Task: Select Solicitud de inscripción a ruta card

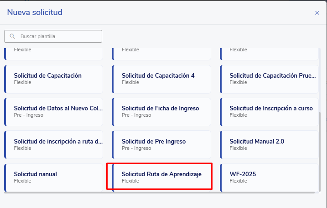Action: tap(54, 144)
